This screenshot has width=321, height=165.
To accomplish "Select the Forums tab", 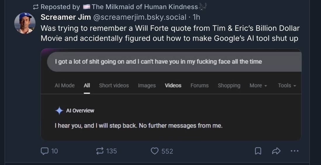I will [x=199, y=86].
